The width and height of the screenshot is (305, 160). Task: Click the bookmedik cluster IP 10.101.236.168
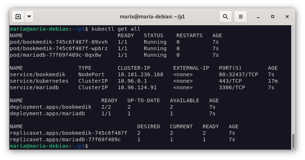point(140,74)
